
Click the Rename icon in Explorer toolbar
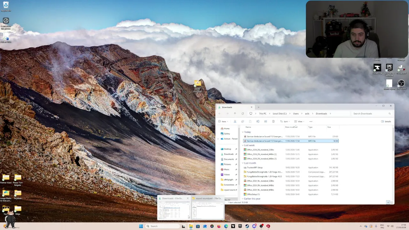pyautogui.click(x=258, y=121)
